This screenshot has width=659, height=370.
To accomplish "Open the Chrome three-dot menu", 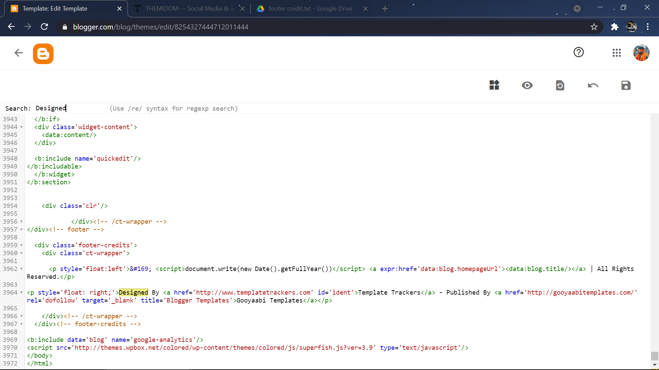I will pos(648,27).
